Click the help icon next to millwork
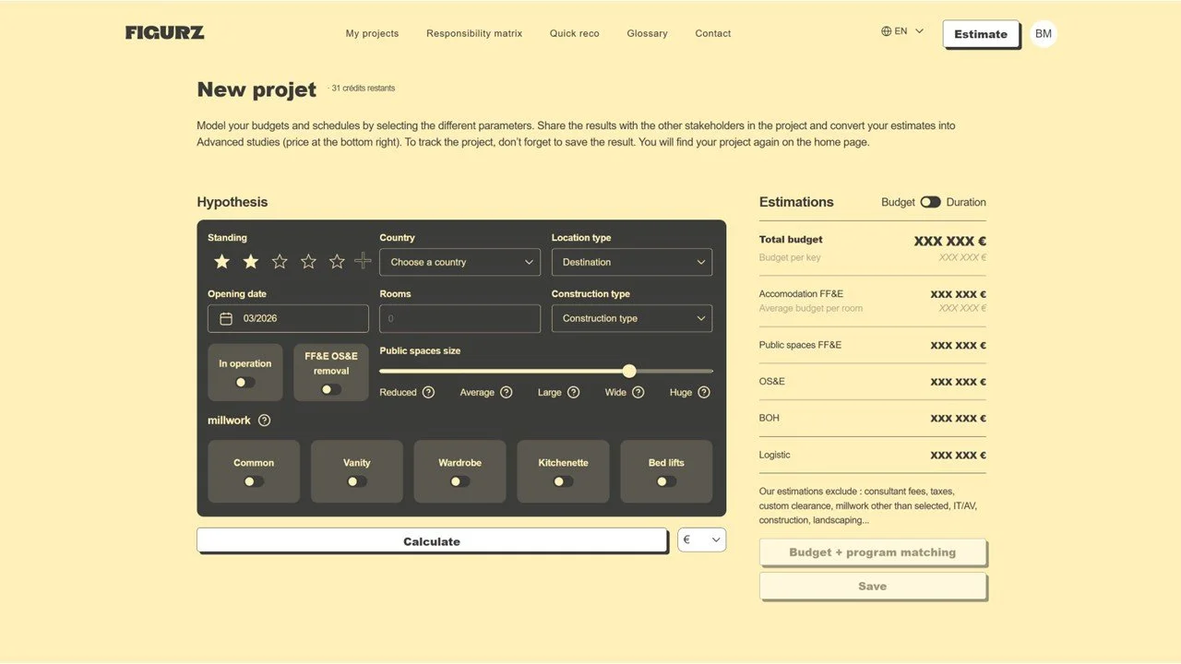The image size is (1181, 664). point(265,421)
